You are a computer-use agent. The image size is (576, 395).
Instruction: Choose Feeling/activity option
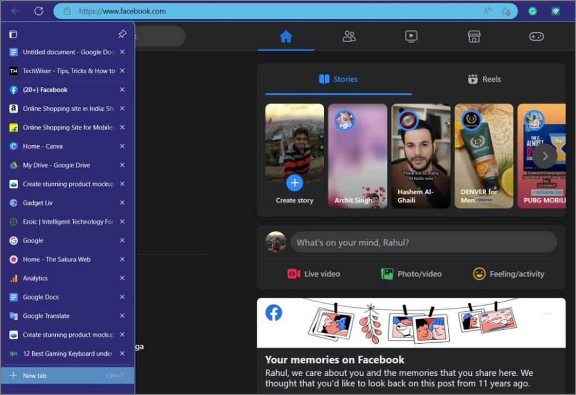click(x=508, y=274)
